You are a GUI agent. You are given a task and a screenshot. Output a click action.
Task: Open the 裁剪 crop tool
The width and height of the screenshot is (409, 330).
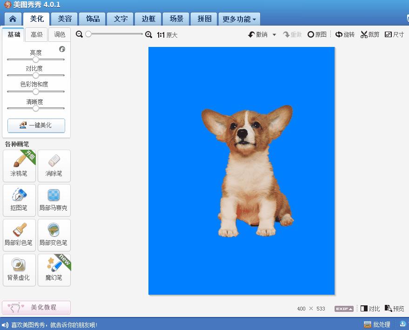pyautogui.click(x=370, y=34)
